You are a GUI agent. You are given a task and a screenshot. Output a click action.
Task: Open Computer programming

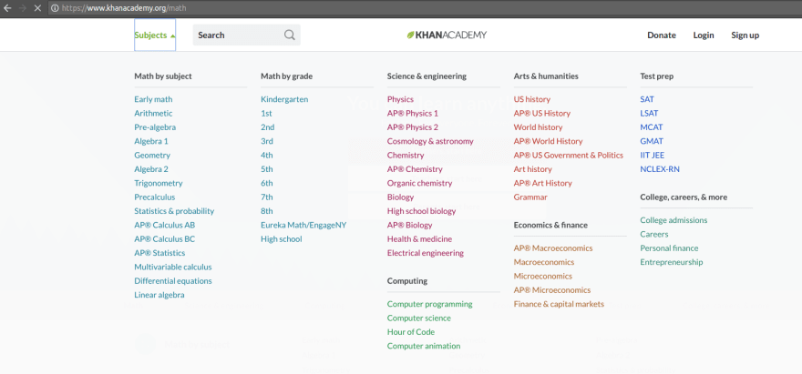429,304
